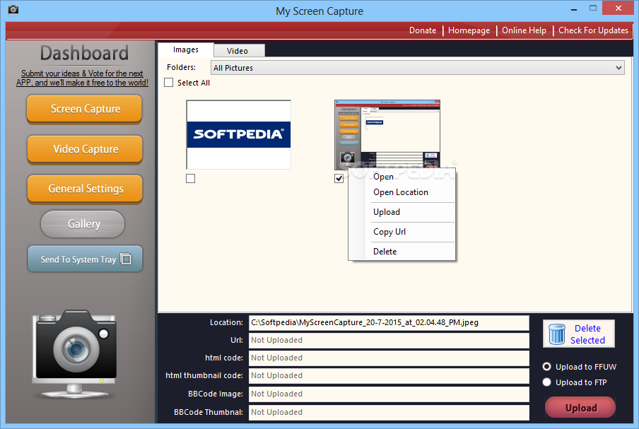Open the Screen Capture panel

coord(84,109)
